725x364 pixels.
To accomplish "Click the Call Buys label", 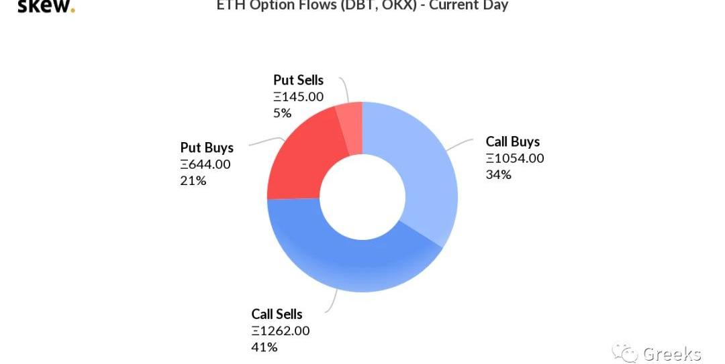I will tap(513, 141).
